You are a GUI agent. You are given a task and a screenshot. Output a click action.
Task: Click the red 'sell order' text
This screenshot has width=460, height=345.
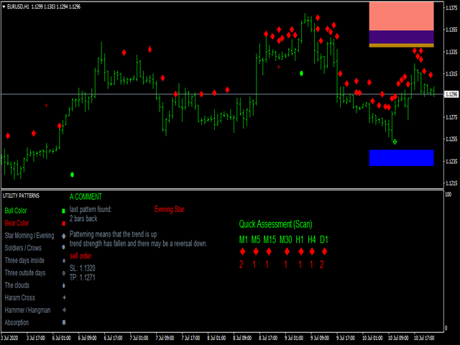[x=80, y=256]
